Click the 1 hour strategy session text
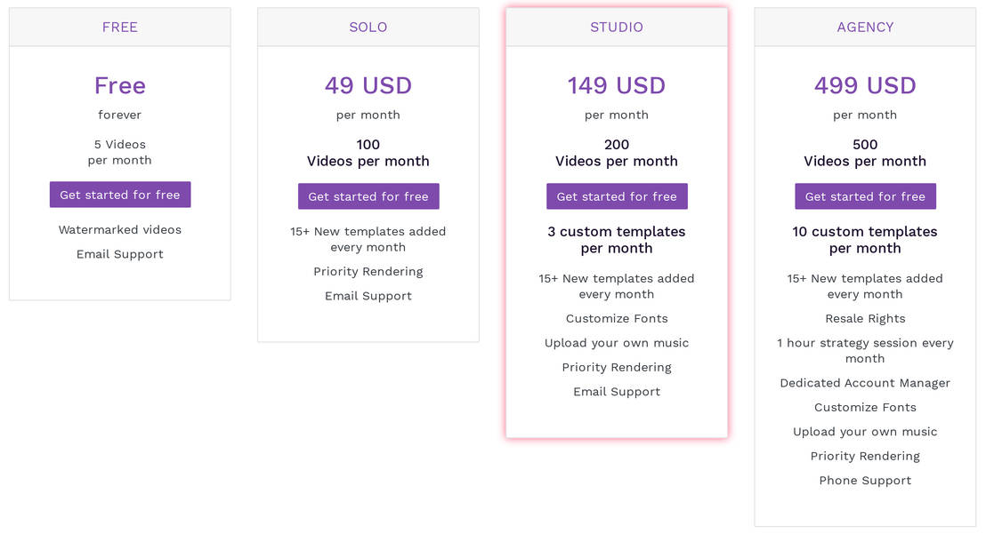This screenshot has width=986, height=534. [x=865, y=350]
